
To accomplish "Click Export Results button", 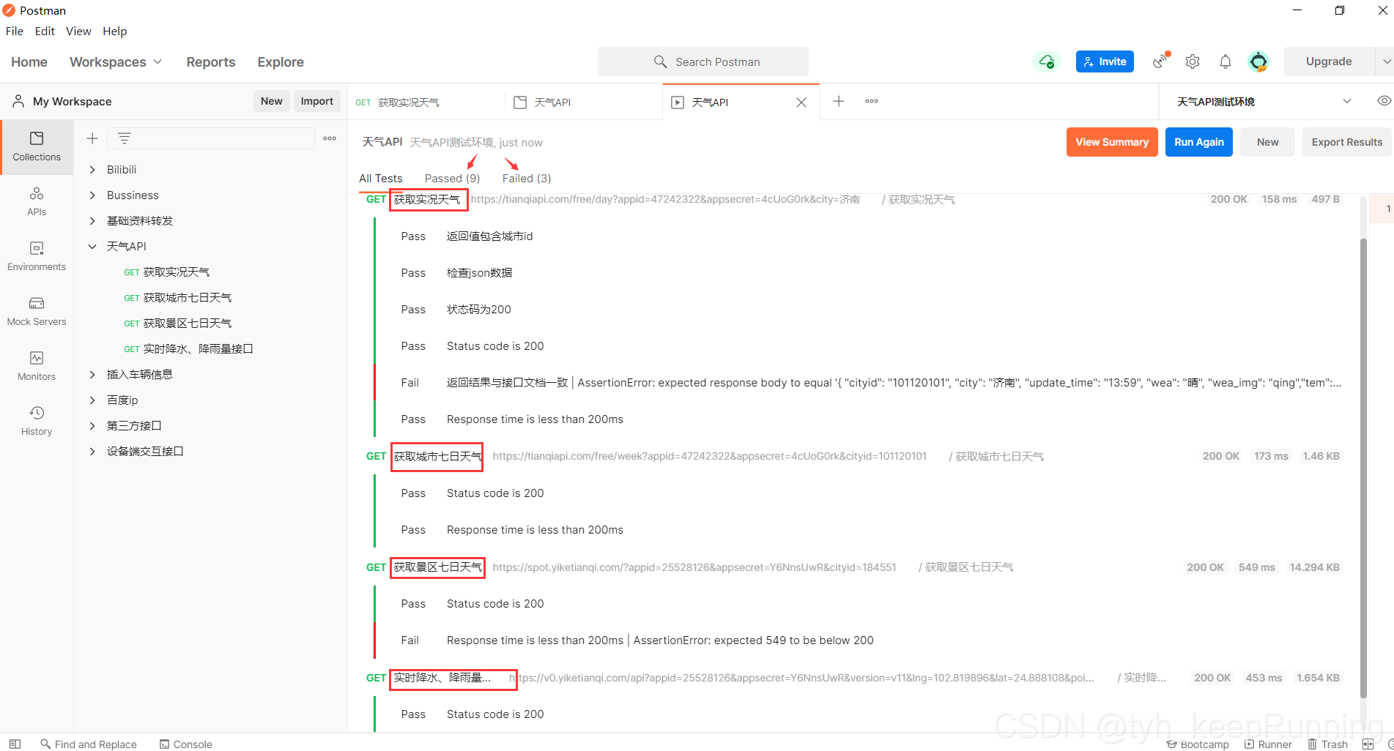I will point(1346,142).
